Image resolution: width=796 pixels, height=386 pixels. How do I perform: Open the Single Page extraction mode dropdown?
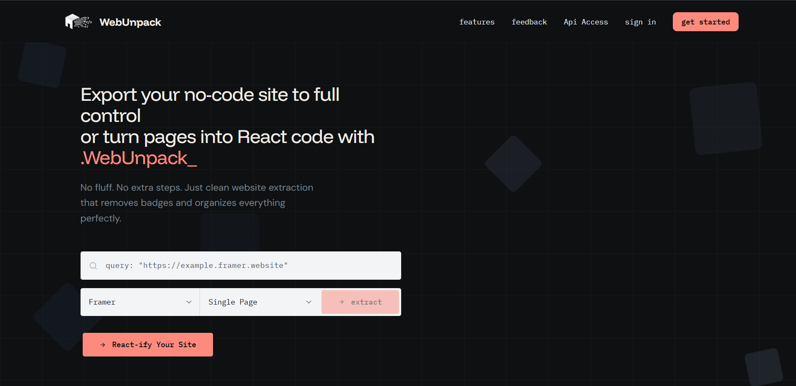[x=259, y=302]
